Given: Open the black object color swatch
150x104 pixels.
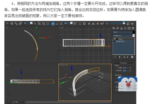Looking at the screenshot, I should point(134,32).
